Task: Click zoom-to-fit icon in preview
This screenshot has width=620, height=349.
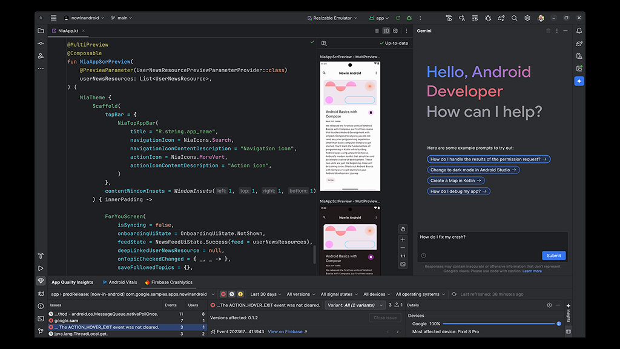Action: (x=403, y=264)
